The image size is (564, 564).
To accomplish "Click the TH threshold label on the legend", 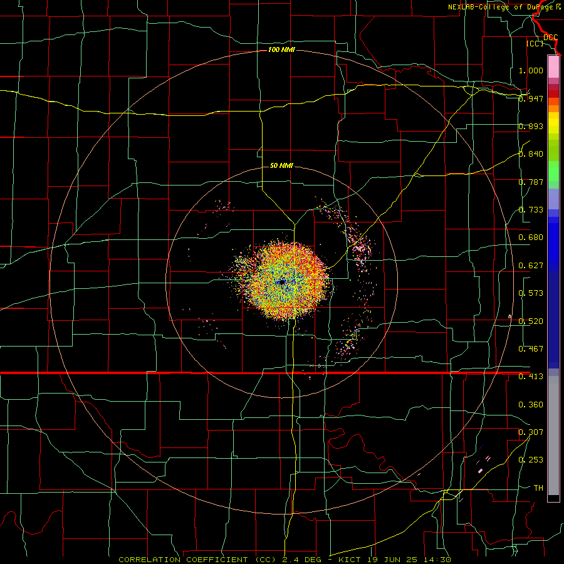I will coord(538,488).
